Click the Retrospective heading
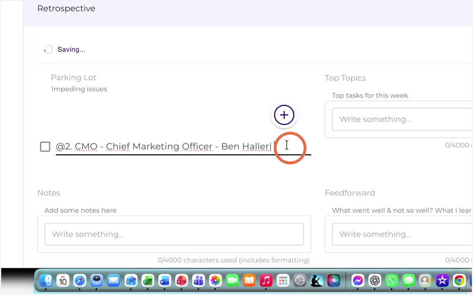The width and height of the screenshot is (473, 295). pyautogui.click(x=66, y=9)
